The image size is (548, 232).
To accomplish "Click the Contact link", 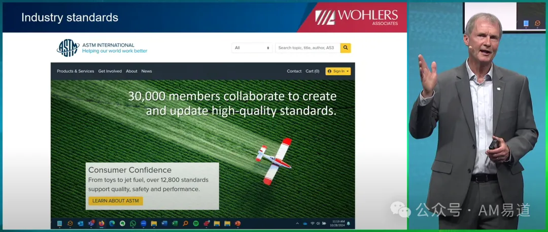I will 294,71.
